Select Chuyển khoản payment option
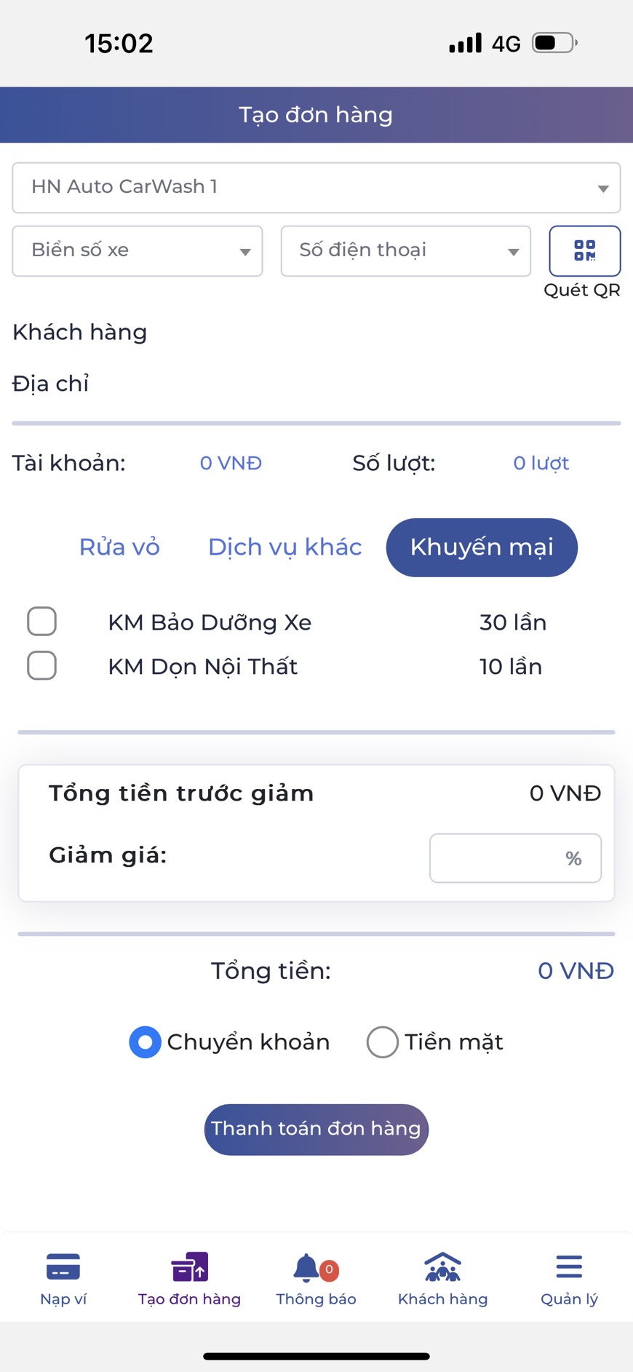The image size is (633, 1372). coord(146,1042)
